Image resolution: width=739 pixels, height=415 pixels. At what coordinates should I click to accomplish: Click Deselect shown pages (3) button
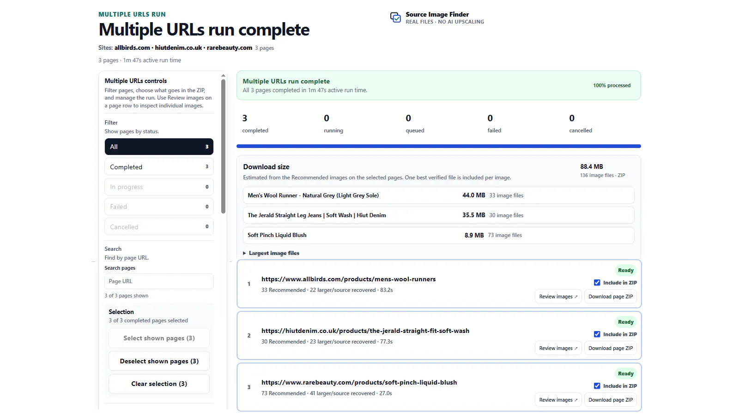click(x=159, y=361)
